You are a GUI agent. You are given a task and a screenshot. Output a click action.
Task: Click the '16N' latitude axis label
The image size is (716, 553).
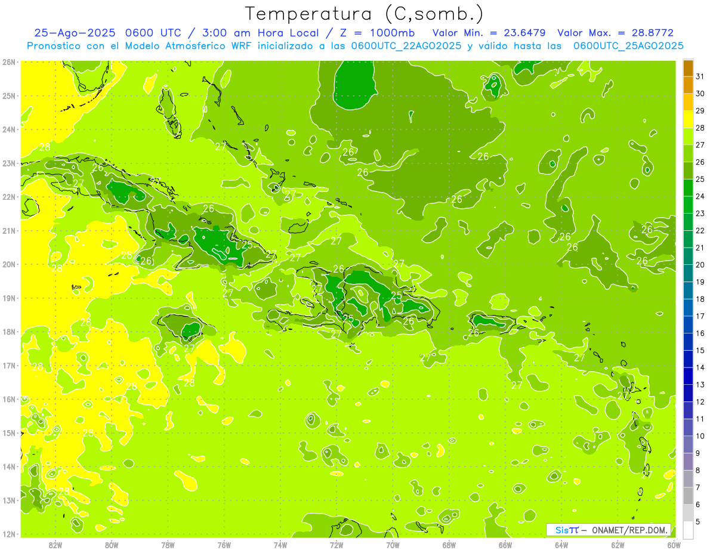(9, 399)
